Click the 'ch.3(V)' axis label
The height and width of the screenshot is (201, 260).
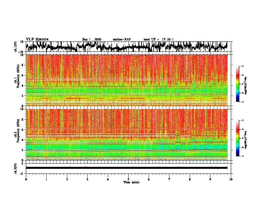click(x=15, y=168)
